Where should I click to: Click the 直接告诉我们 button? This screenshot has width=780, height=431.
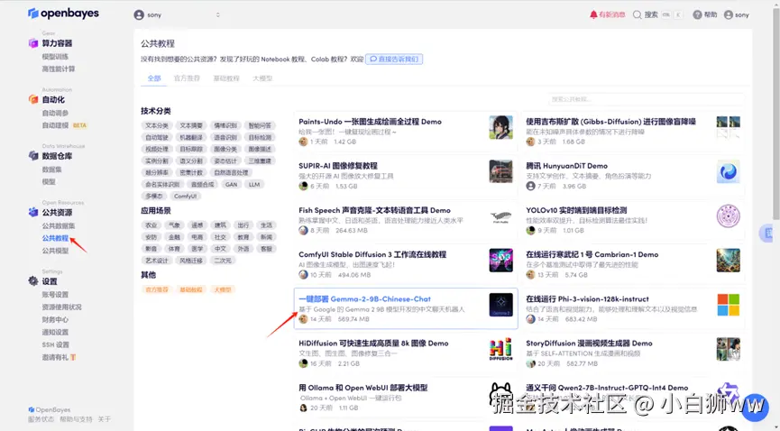coord(394,59)
